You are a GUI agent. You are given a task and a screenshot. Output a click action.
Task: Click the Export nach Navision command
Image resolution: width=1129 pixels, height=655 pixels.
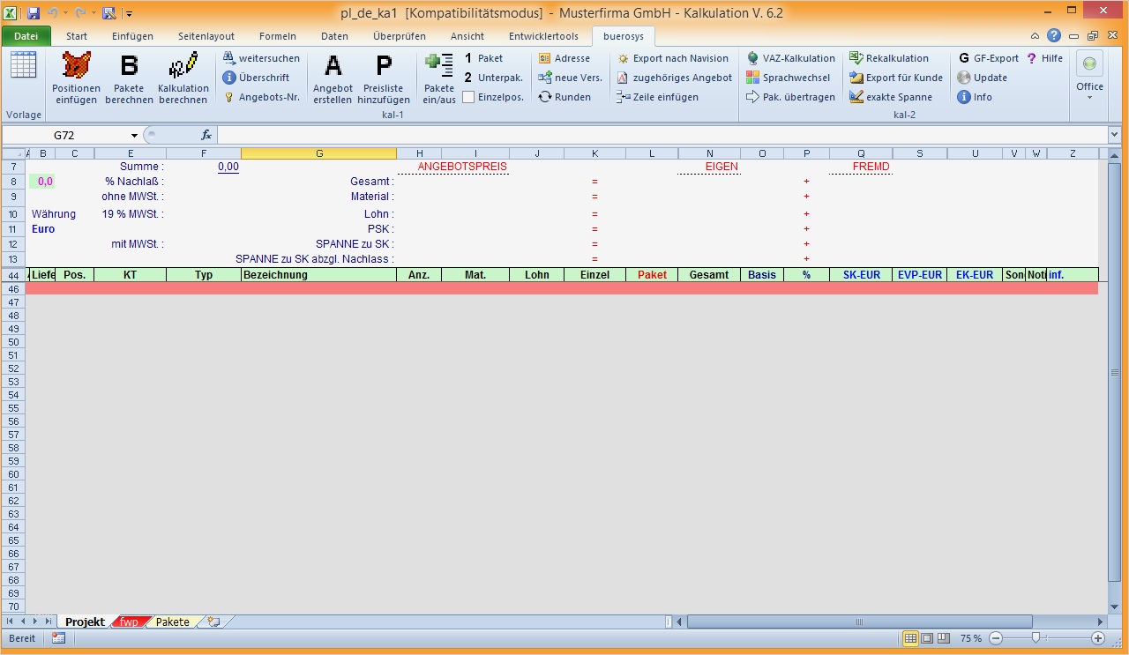point(674,58)
